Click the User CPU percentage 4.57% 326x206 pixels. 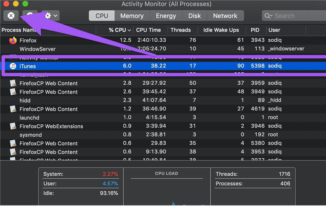point(110,184)
